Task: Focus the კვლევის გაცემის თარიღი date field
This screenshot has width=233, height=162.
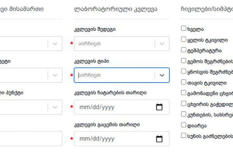Action: [x=122, y=139]
